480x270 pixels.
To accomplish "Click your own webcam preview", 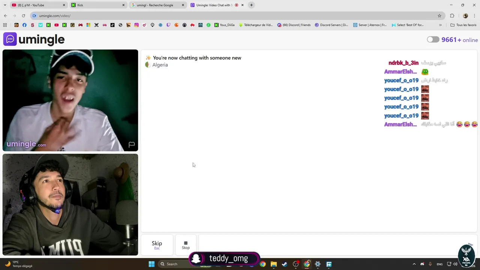I will pos(70,204).
